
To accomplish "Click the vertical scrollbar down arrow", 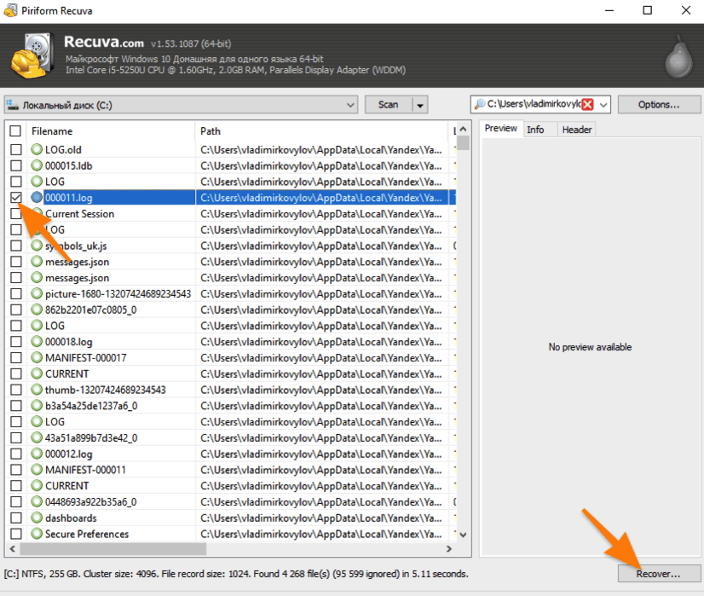I will tap(464, 535).
